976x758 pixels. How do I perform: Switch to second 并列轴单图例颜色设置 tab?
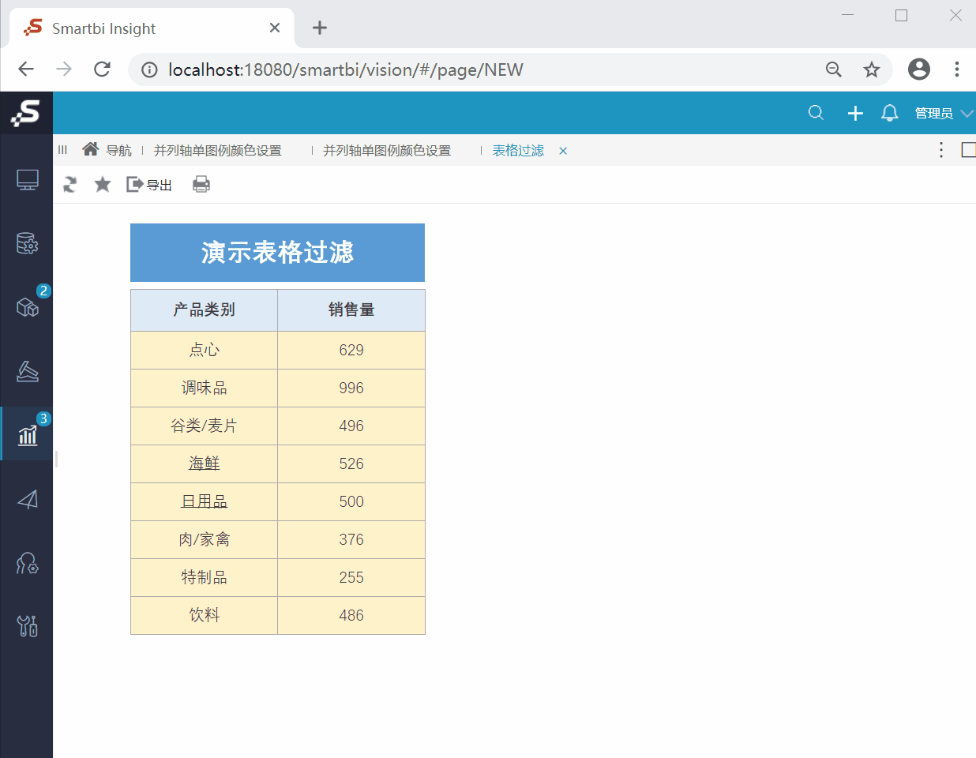pos(387,151)
